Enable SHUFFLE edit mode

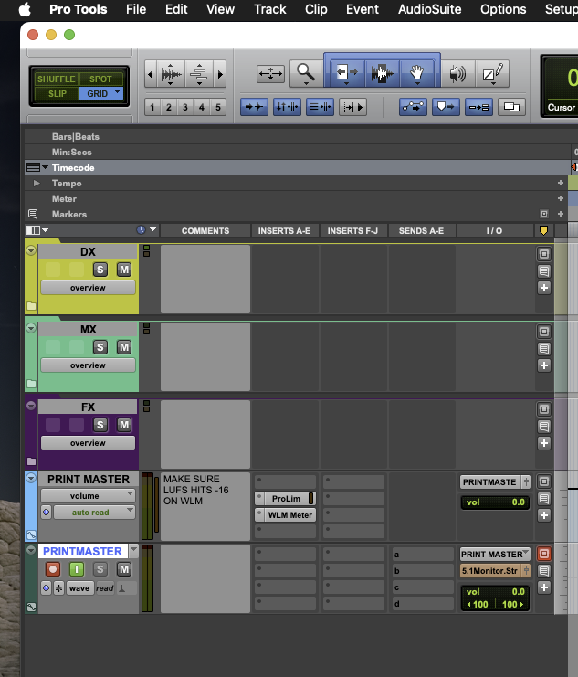click(x=56, y=79)
